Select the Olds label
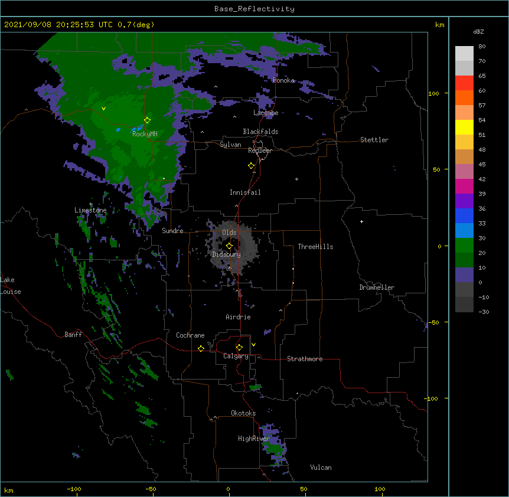Image resolution: width=509 pixels, height=497 pixels. (x=229, y=233)
